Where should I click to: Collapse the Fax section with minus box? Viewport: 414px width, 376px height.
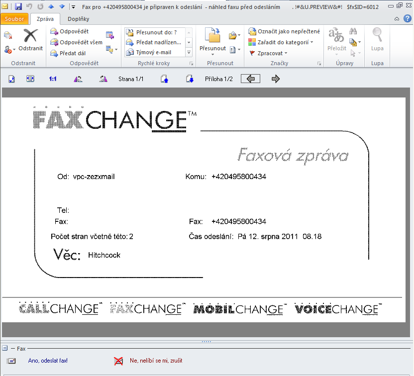(5, 348)
